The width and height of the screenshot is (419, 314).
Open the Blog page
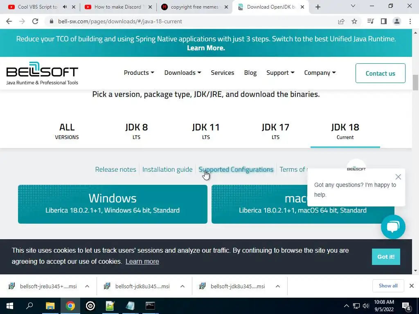click(x=250, y=73)
